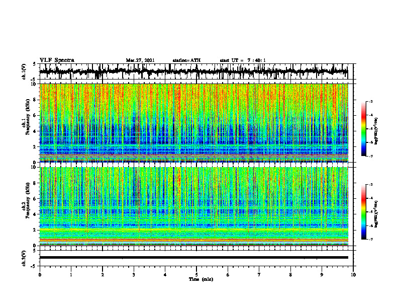The image size is (398, 308).
Task: Click the ch.2 spectrogram image
Action: (193, 206)
